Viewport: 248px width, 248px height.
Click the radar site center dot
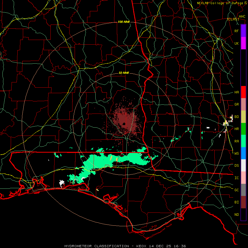[x=124, y=124]
